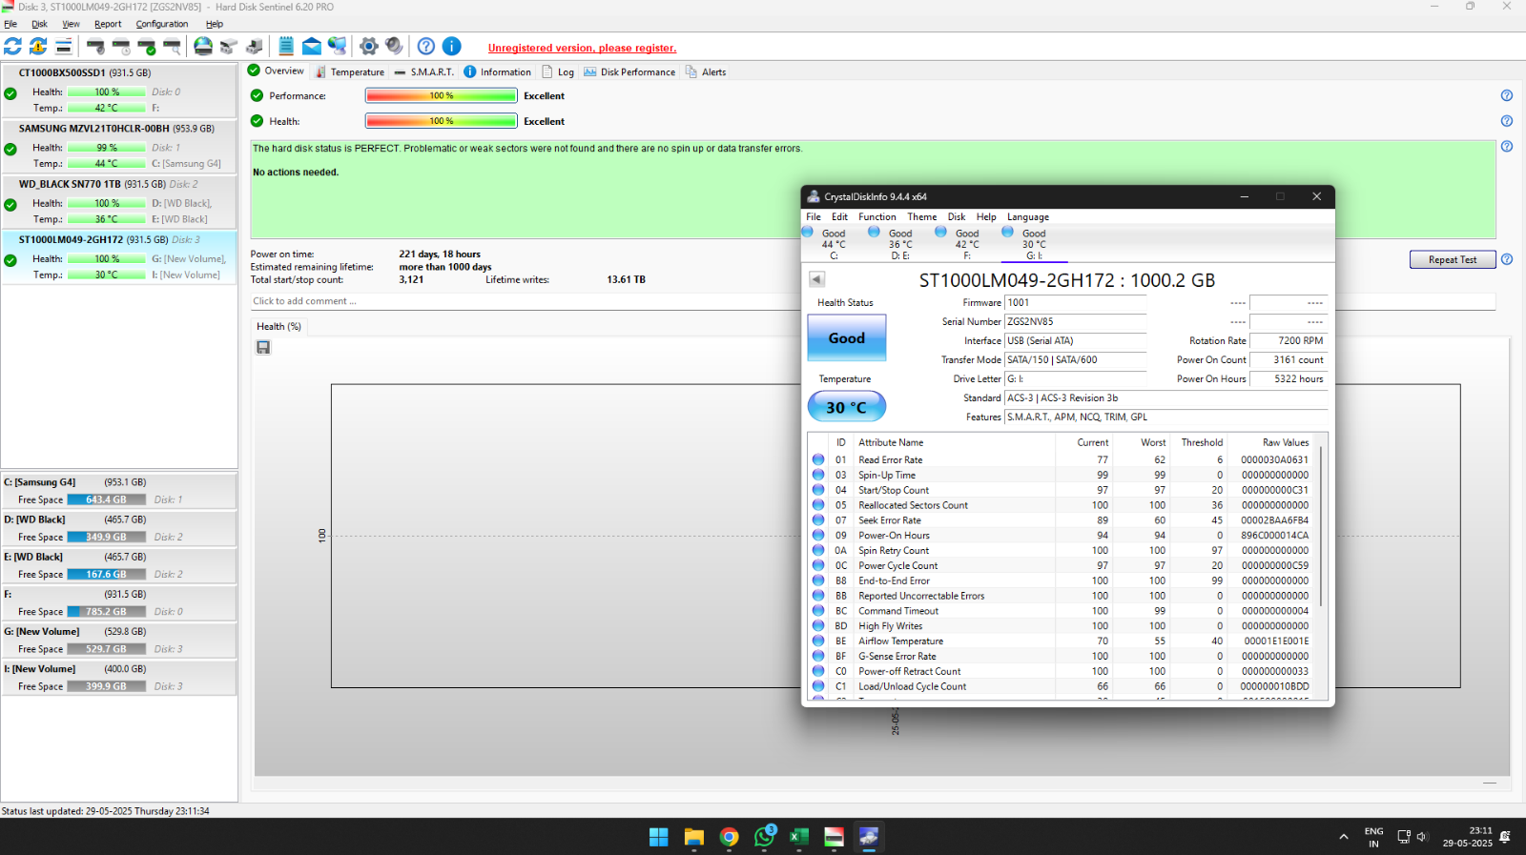
Task: Select Reallocated Sectors Count attribute row
Action: 1062,505
